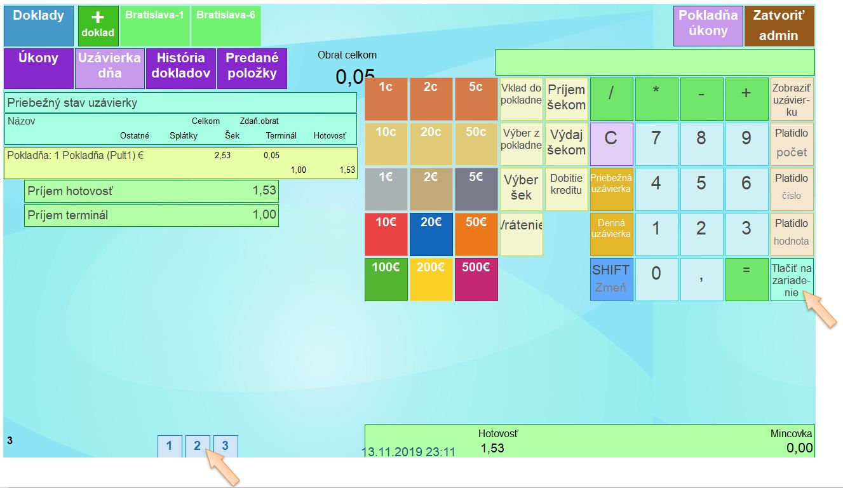
Task: Click the green plus doklad button
Action: click(98, 26)
